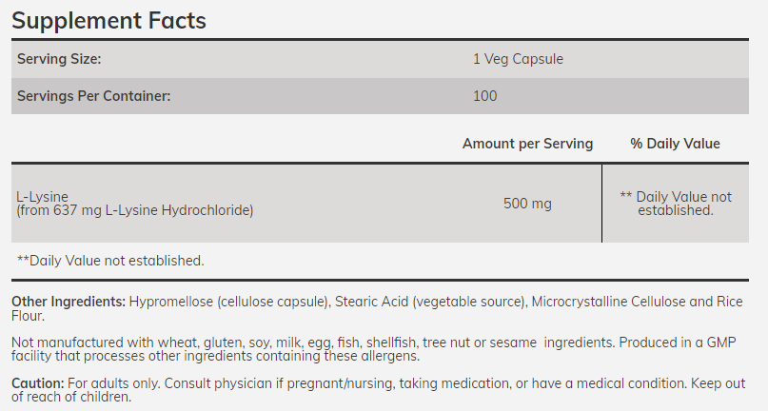Click the Supplement Facts heading
768x411 pixels.
108,19
